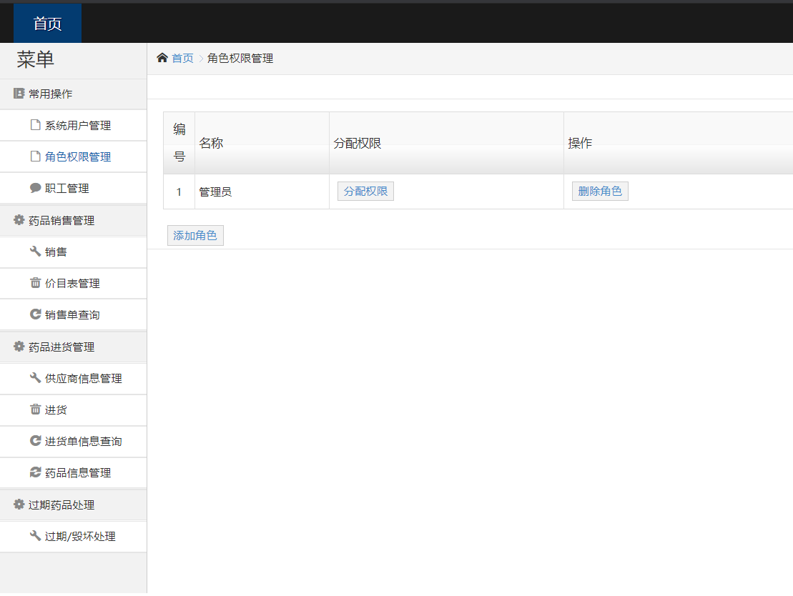Open 供应商信息管理 from the sidebar
This screenshot has height=596, width=793.
click(83, 379)
